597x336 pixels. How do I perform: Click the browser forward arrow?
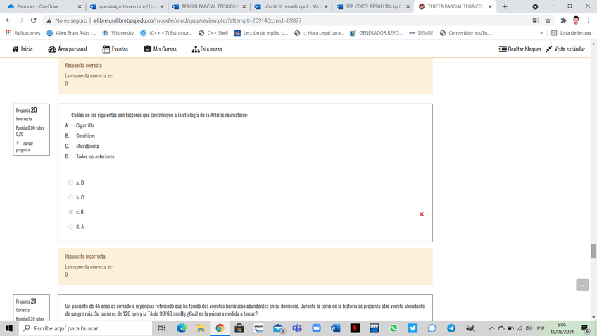21,20
